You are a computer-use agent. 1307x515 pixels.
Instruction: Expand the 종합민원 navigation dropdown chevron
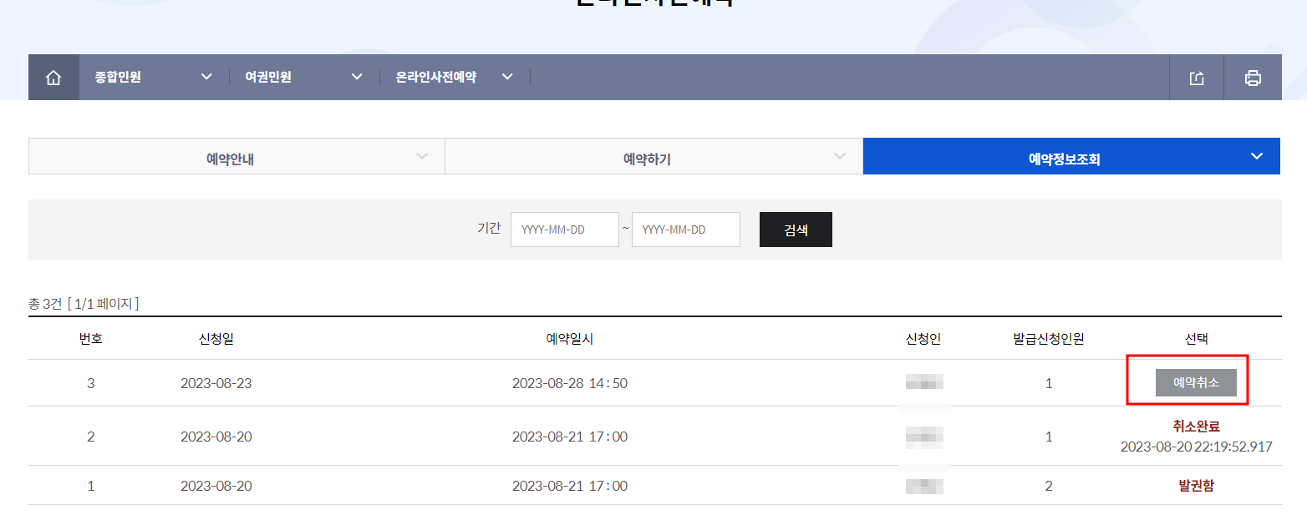(206, 76)
